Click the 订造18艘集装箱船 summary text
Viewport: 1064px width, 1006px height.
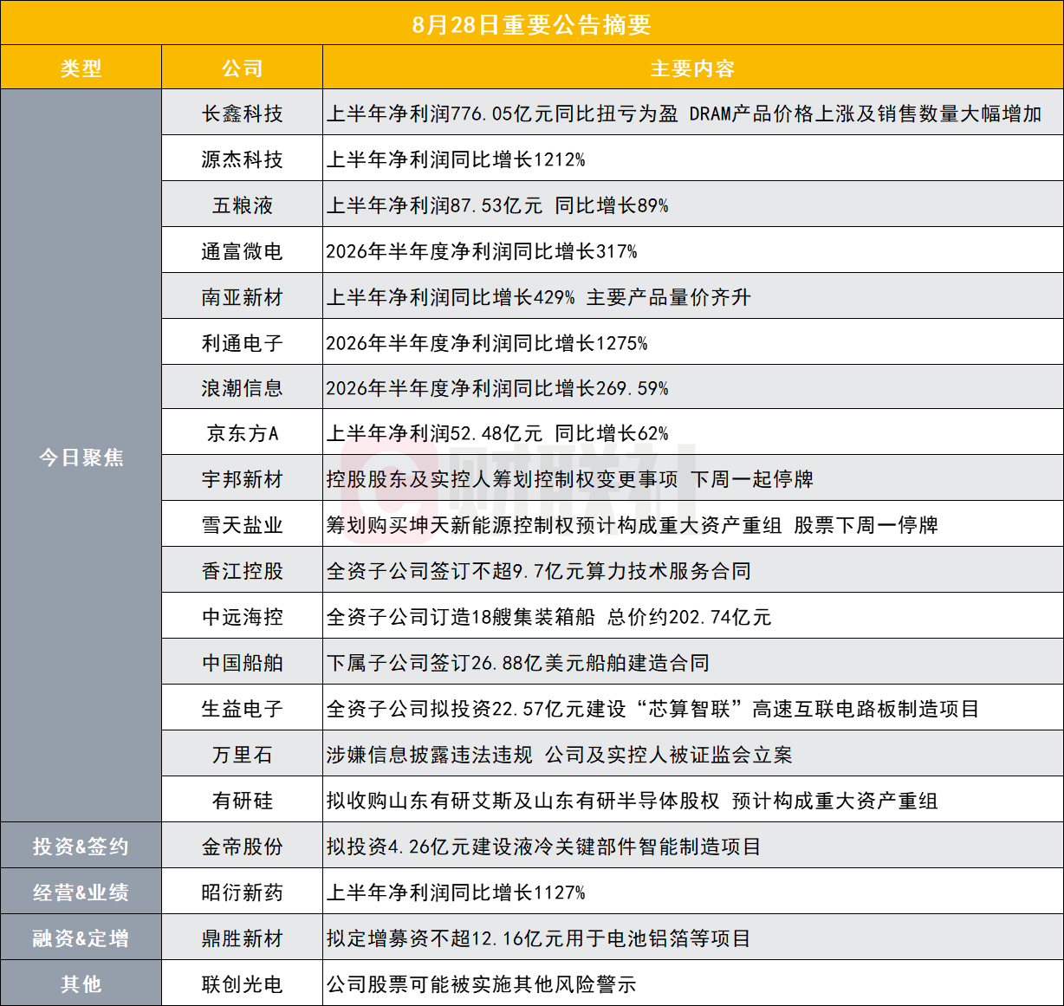point(549,617)
